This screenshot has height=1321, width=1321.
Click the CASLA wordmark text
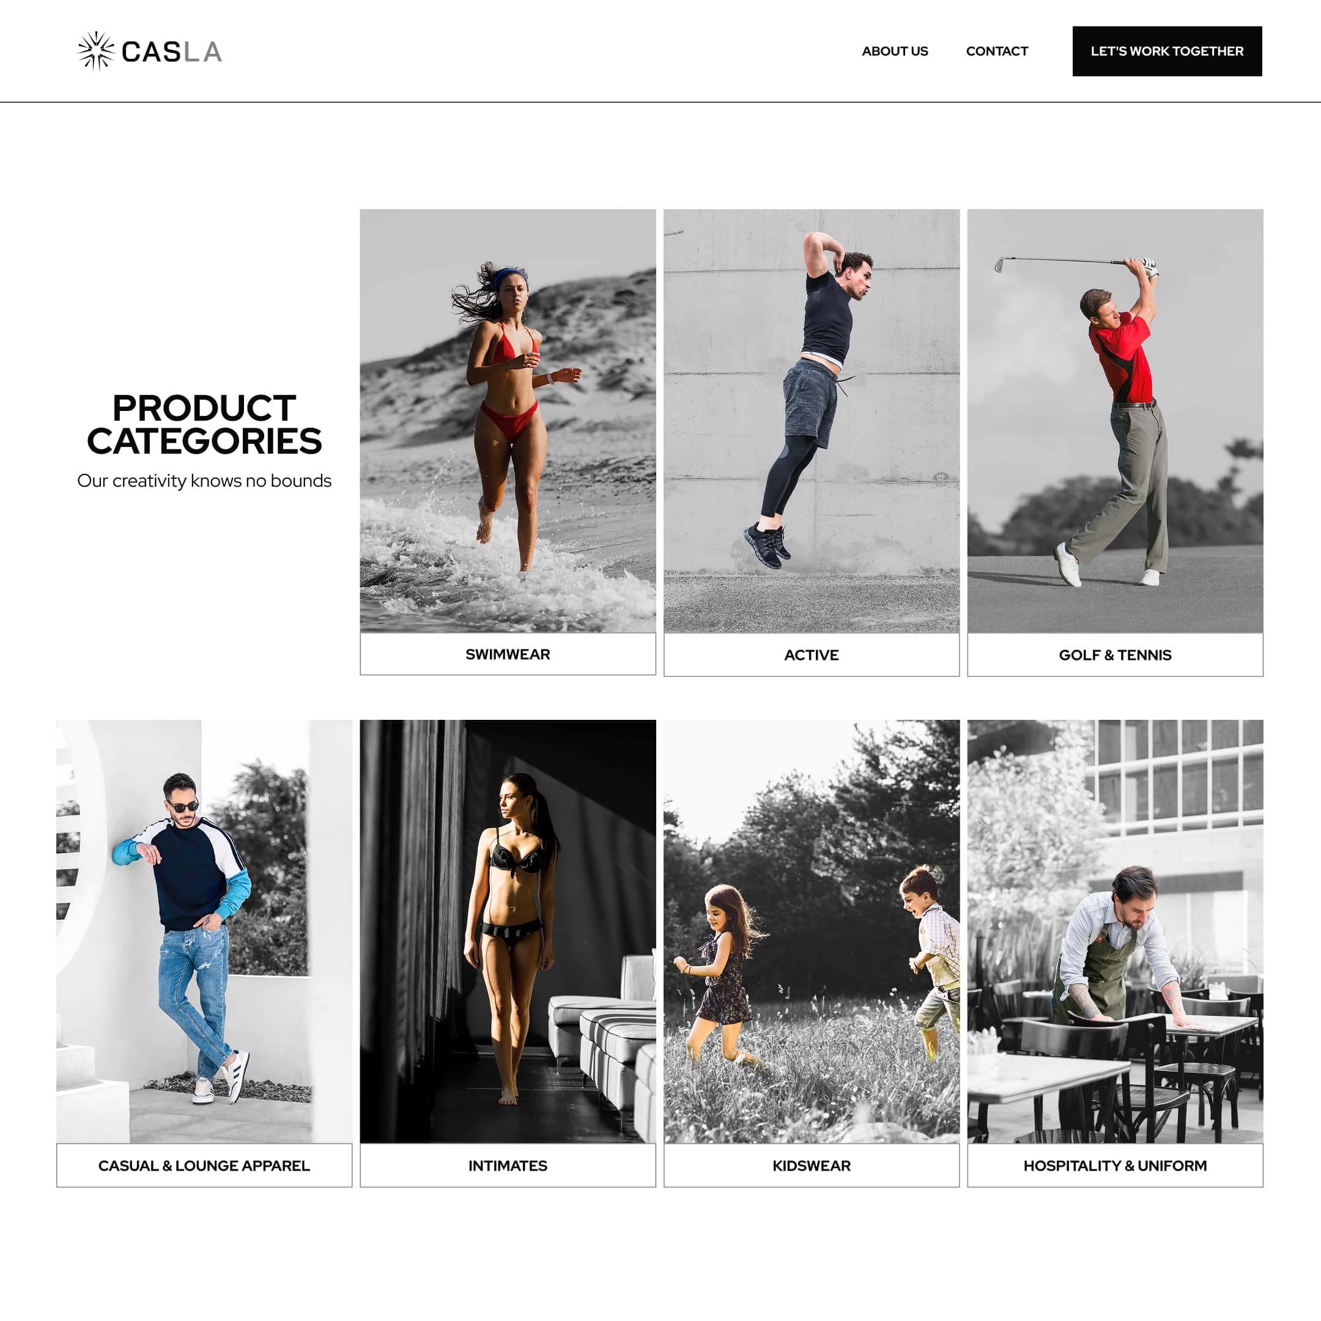[172, 52]
